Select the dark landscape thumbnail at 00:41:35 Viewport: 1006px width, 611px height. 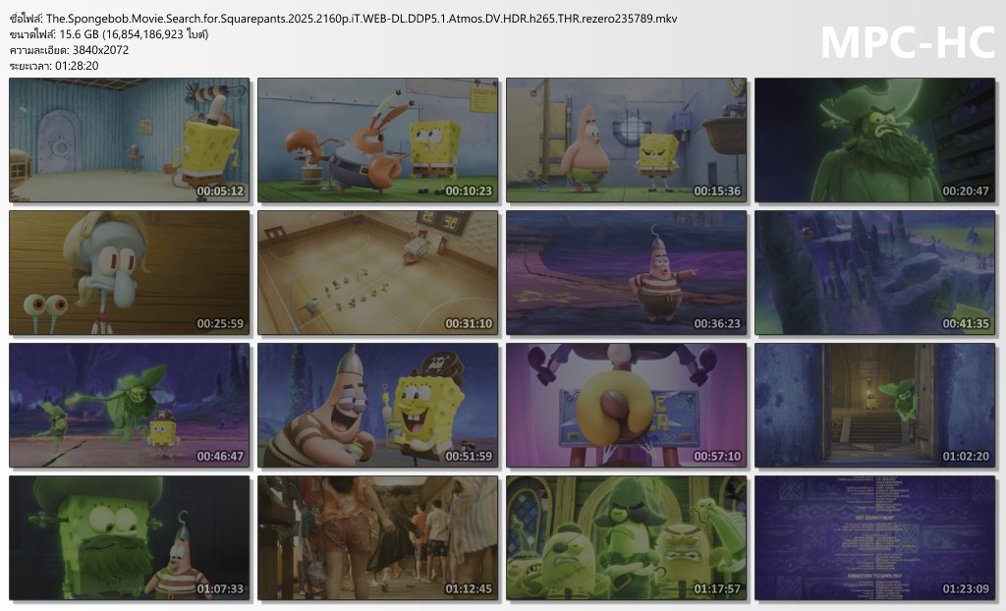click(874, 272)
